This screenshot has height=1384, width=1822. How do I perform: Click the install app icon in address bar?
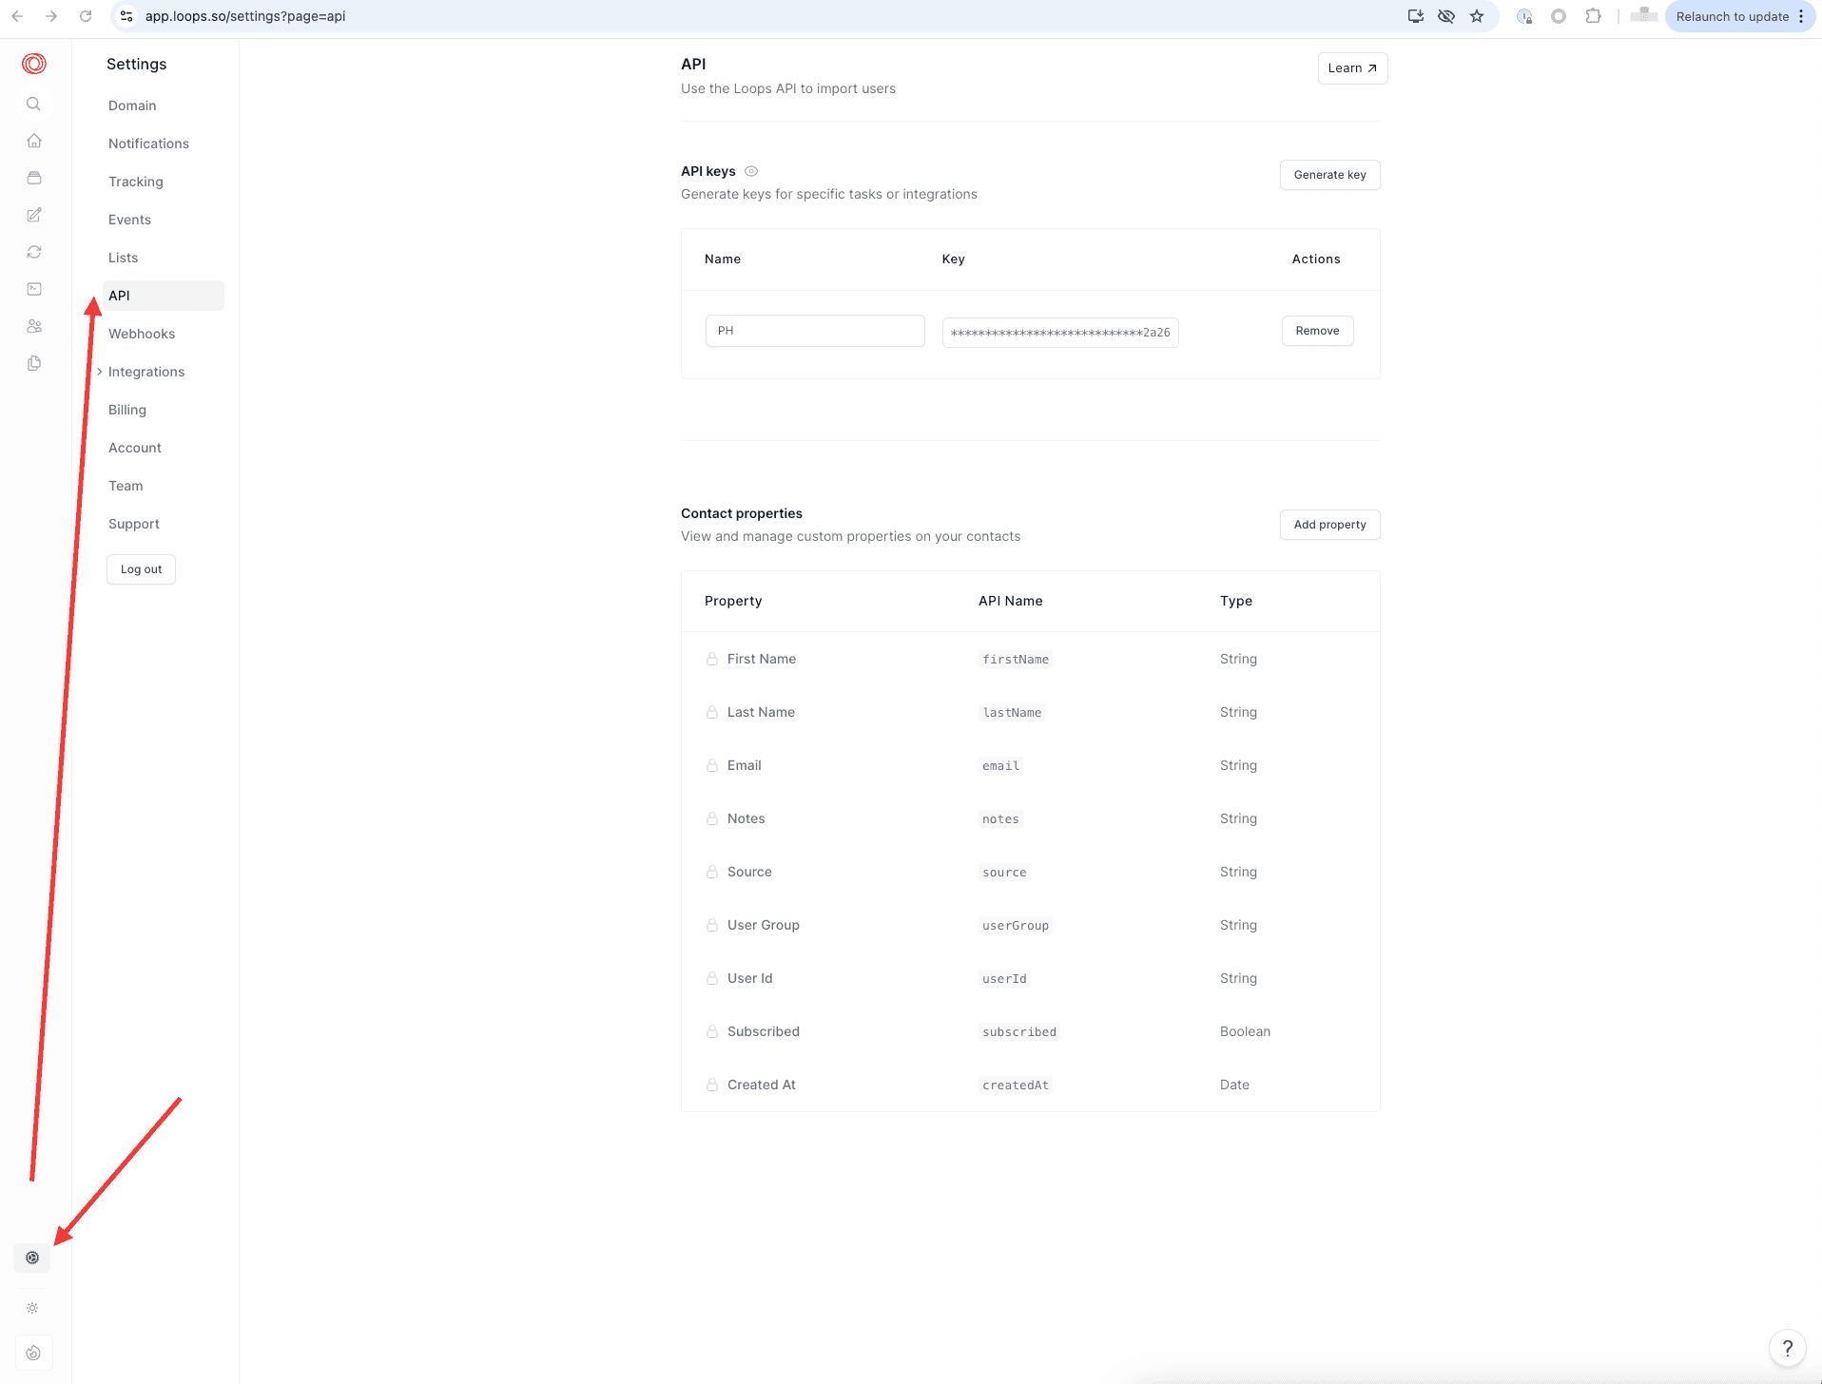point(1416,16)
